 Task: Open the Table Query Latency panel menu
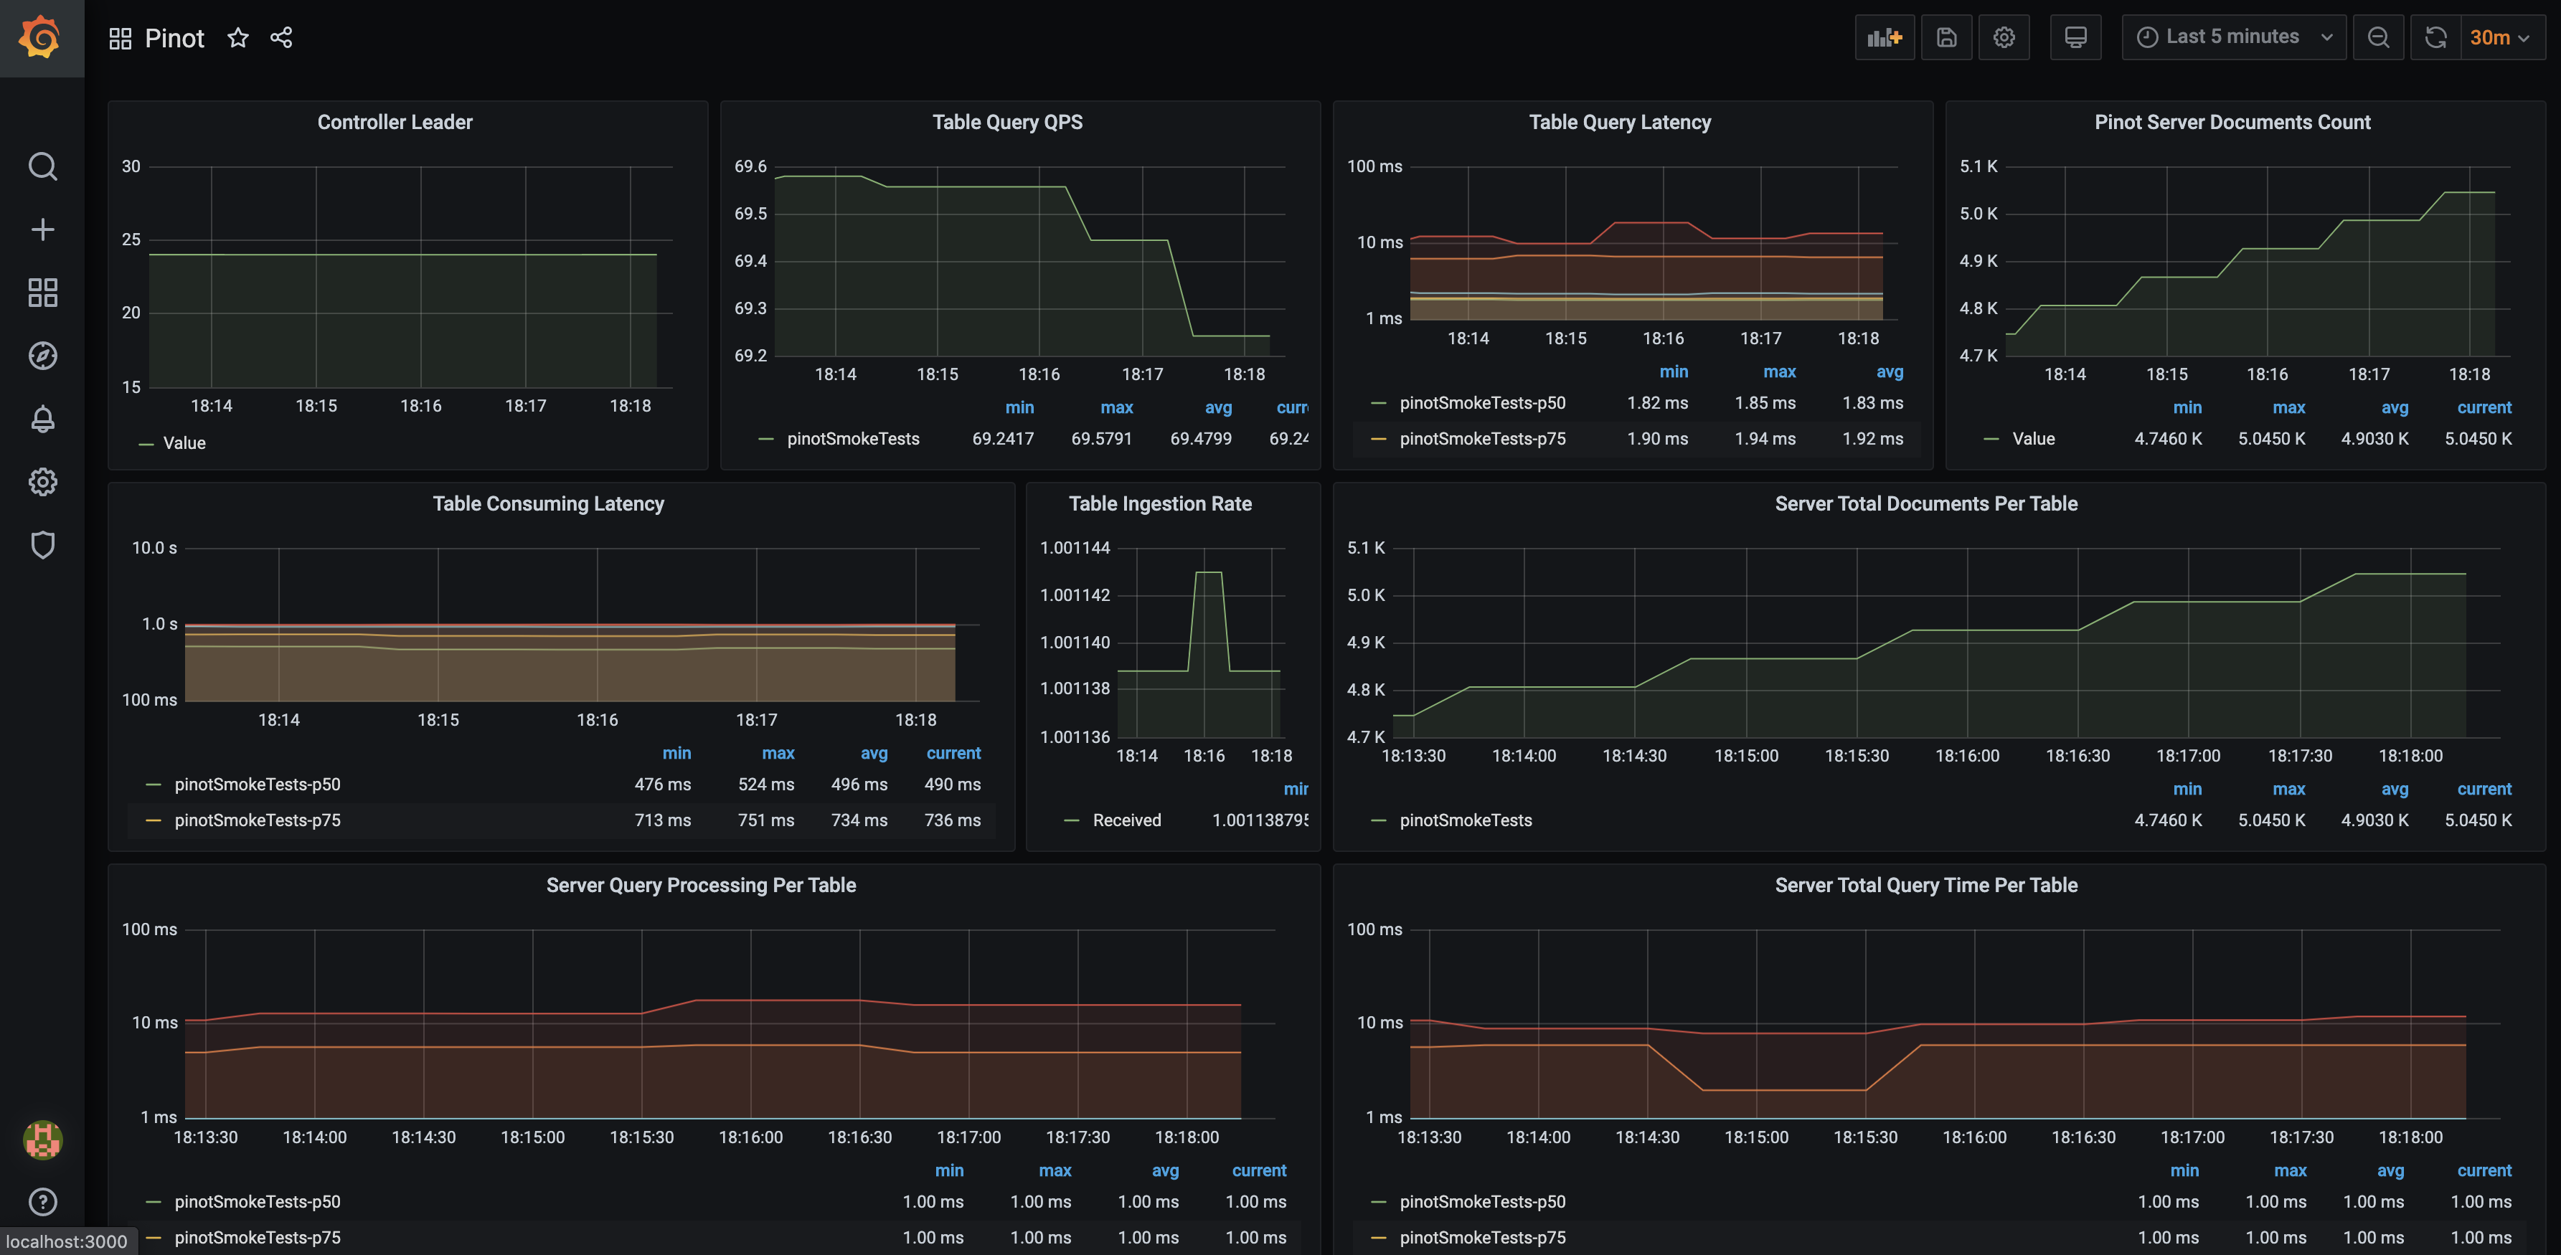point(1620,122)
